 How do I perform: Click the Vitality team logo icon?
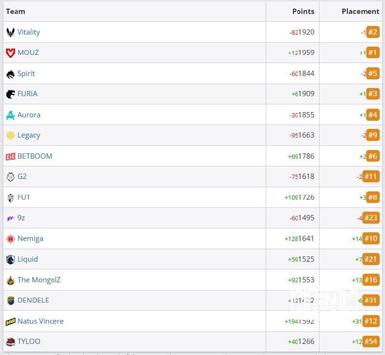(x=11, y=32)
